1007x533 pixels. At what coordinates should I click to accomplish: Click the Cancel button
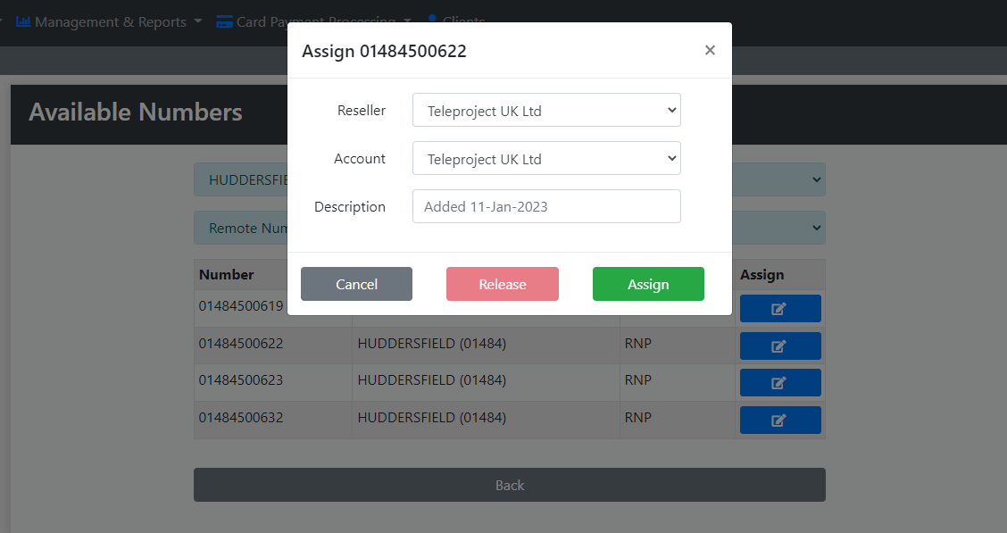[x=356, y=284]
